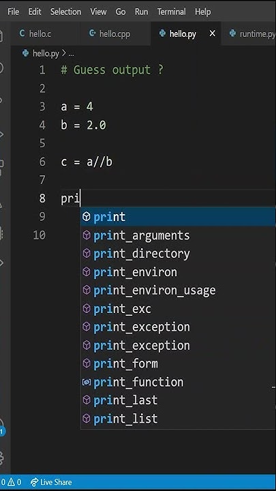The height and width of the screenshot is (491, 276).
Task: Pick the print_exc completion suggestion
Action: pos(178,309)
